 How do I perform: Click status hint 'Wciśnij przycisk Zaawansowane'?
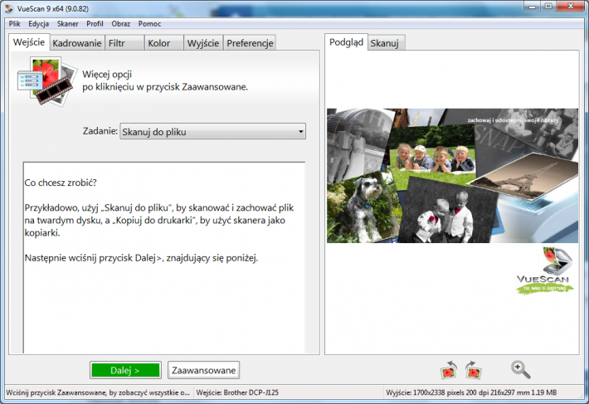[x=98, y=392]
